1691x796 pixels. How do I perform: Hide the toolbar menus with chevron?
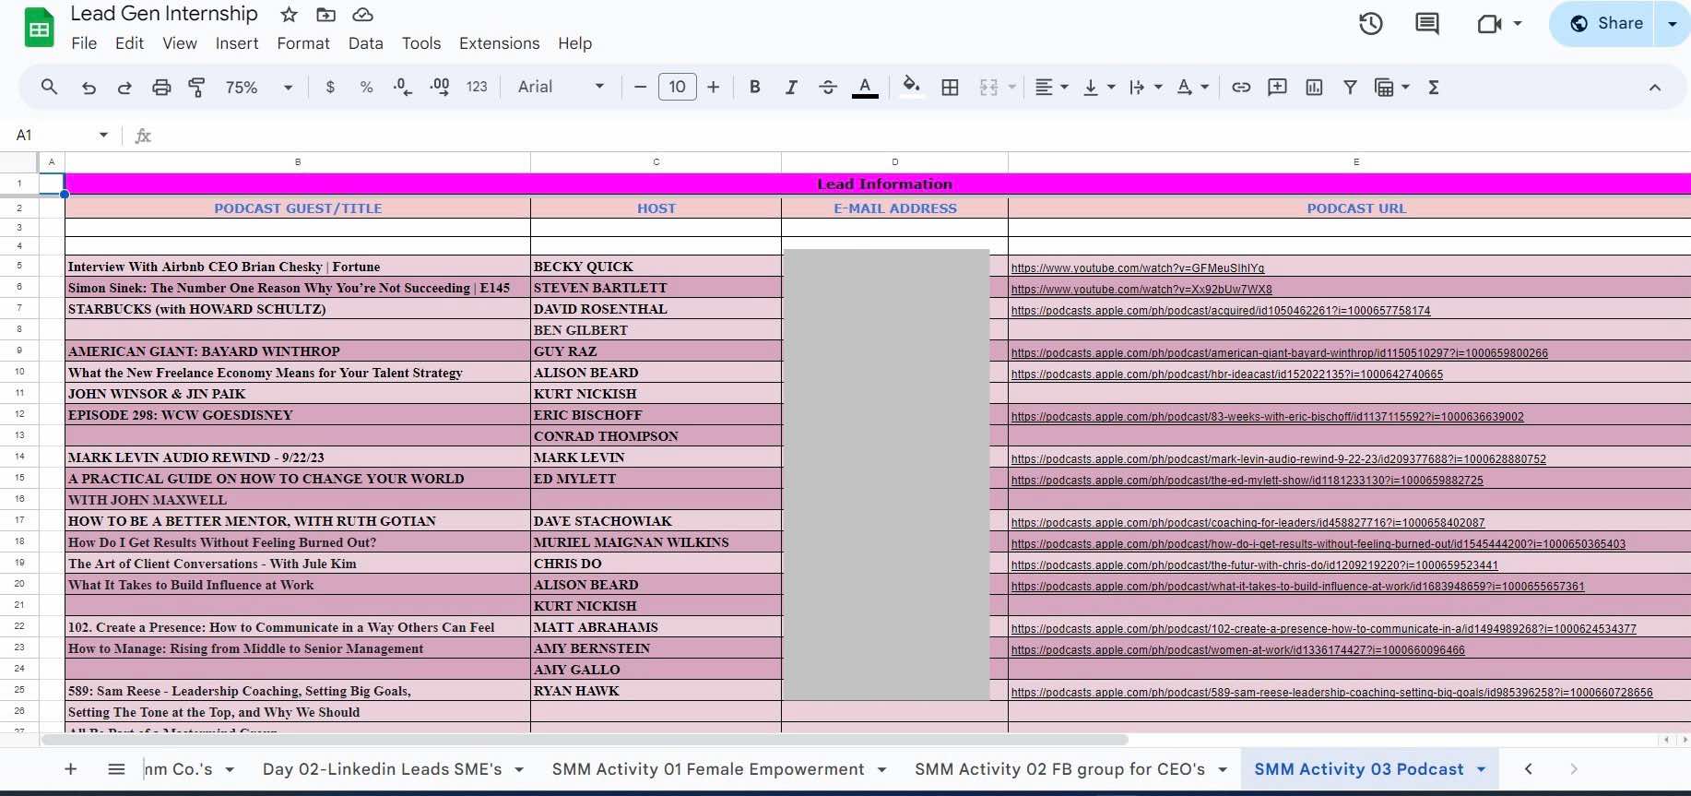[1654, 88]
